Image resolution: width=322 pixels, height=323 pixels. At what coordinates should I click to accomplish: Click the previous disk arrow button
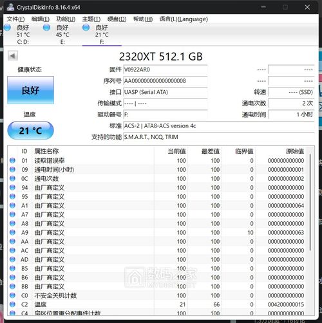pos(13,56)
